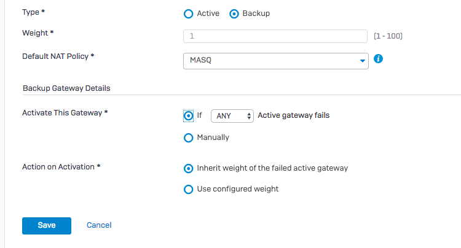Click the Cancel link

tap(99, 225)
